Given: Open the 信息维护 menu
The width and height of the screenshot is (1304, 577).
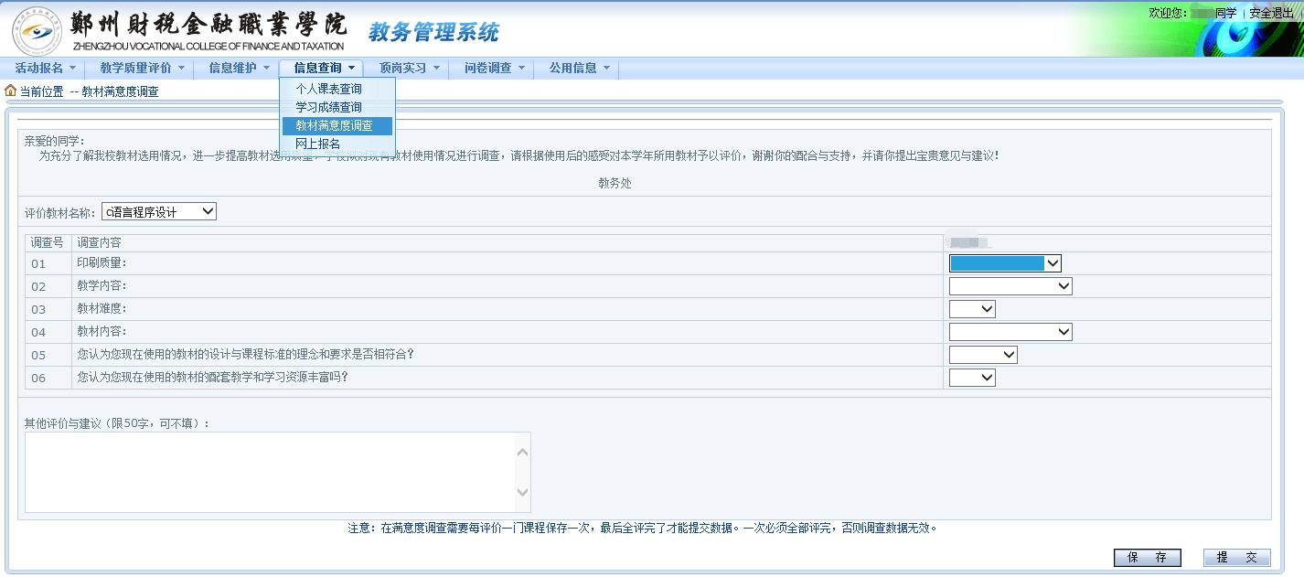Looking at the screenshot, I should 240,69.
